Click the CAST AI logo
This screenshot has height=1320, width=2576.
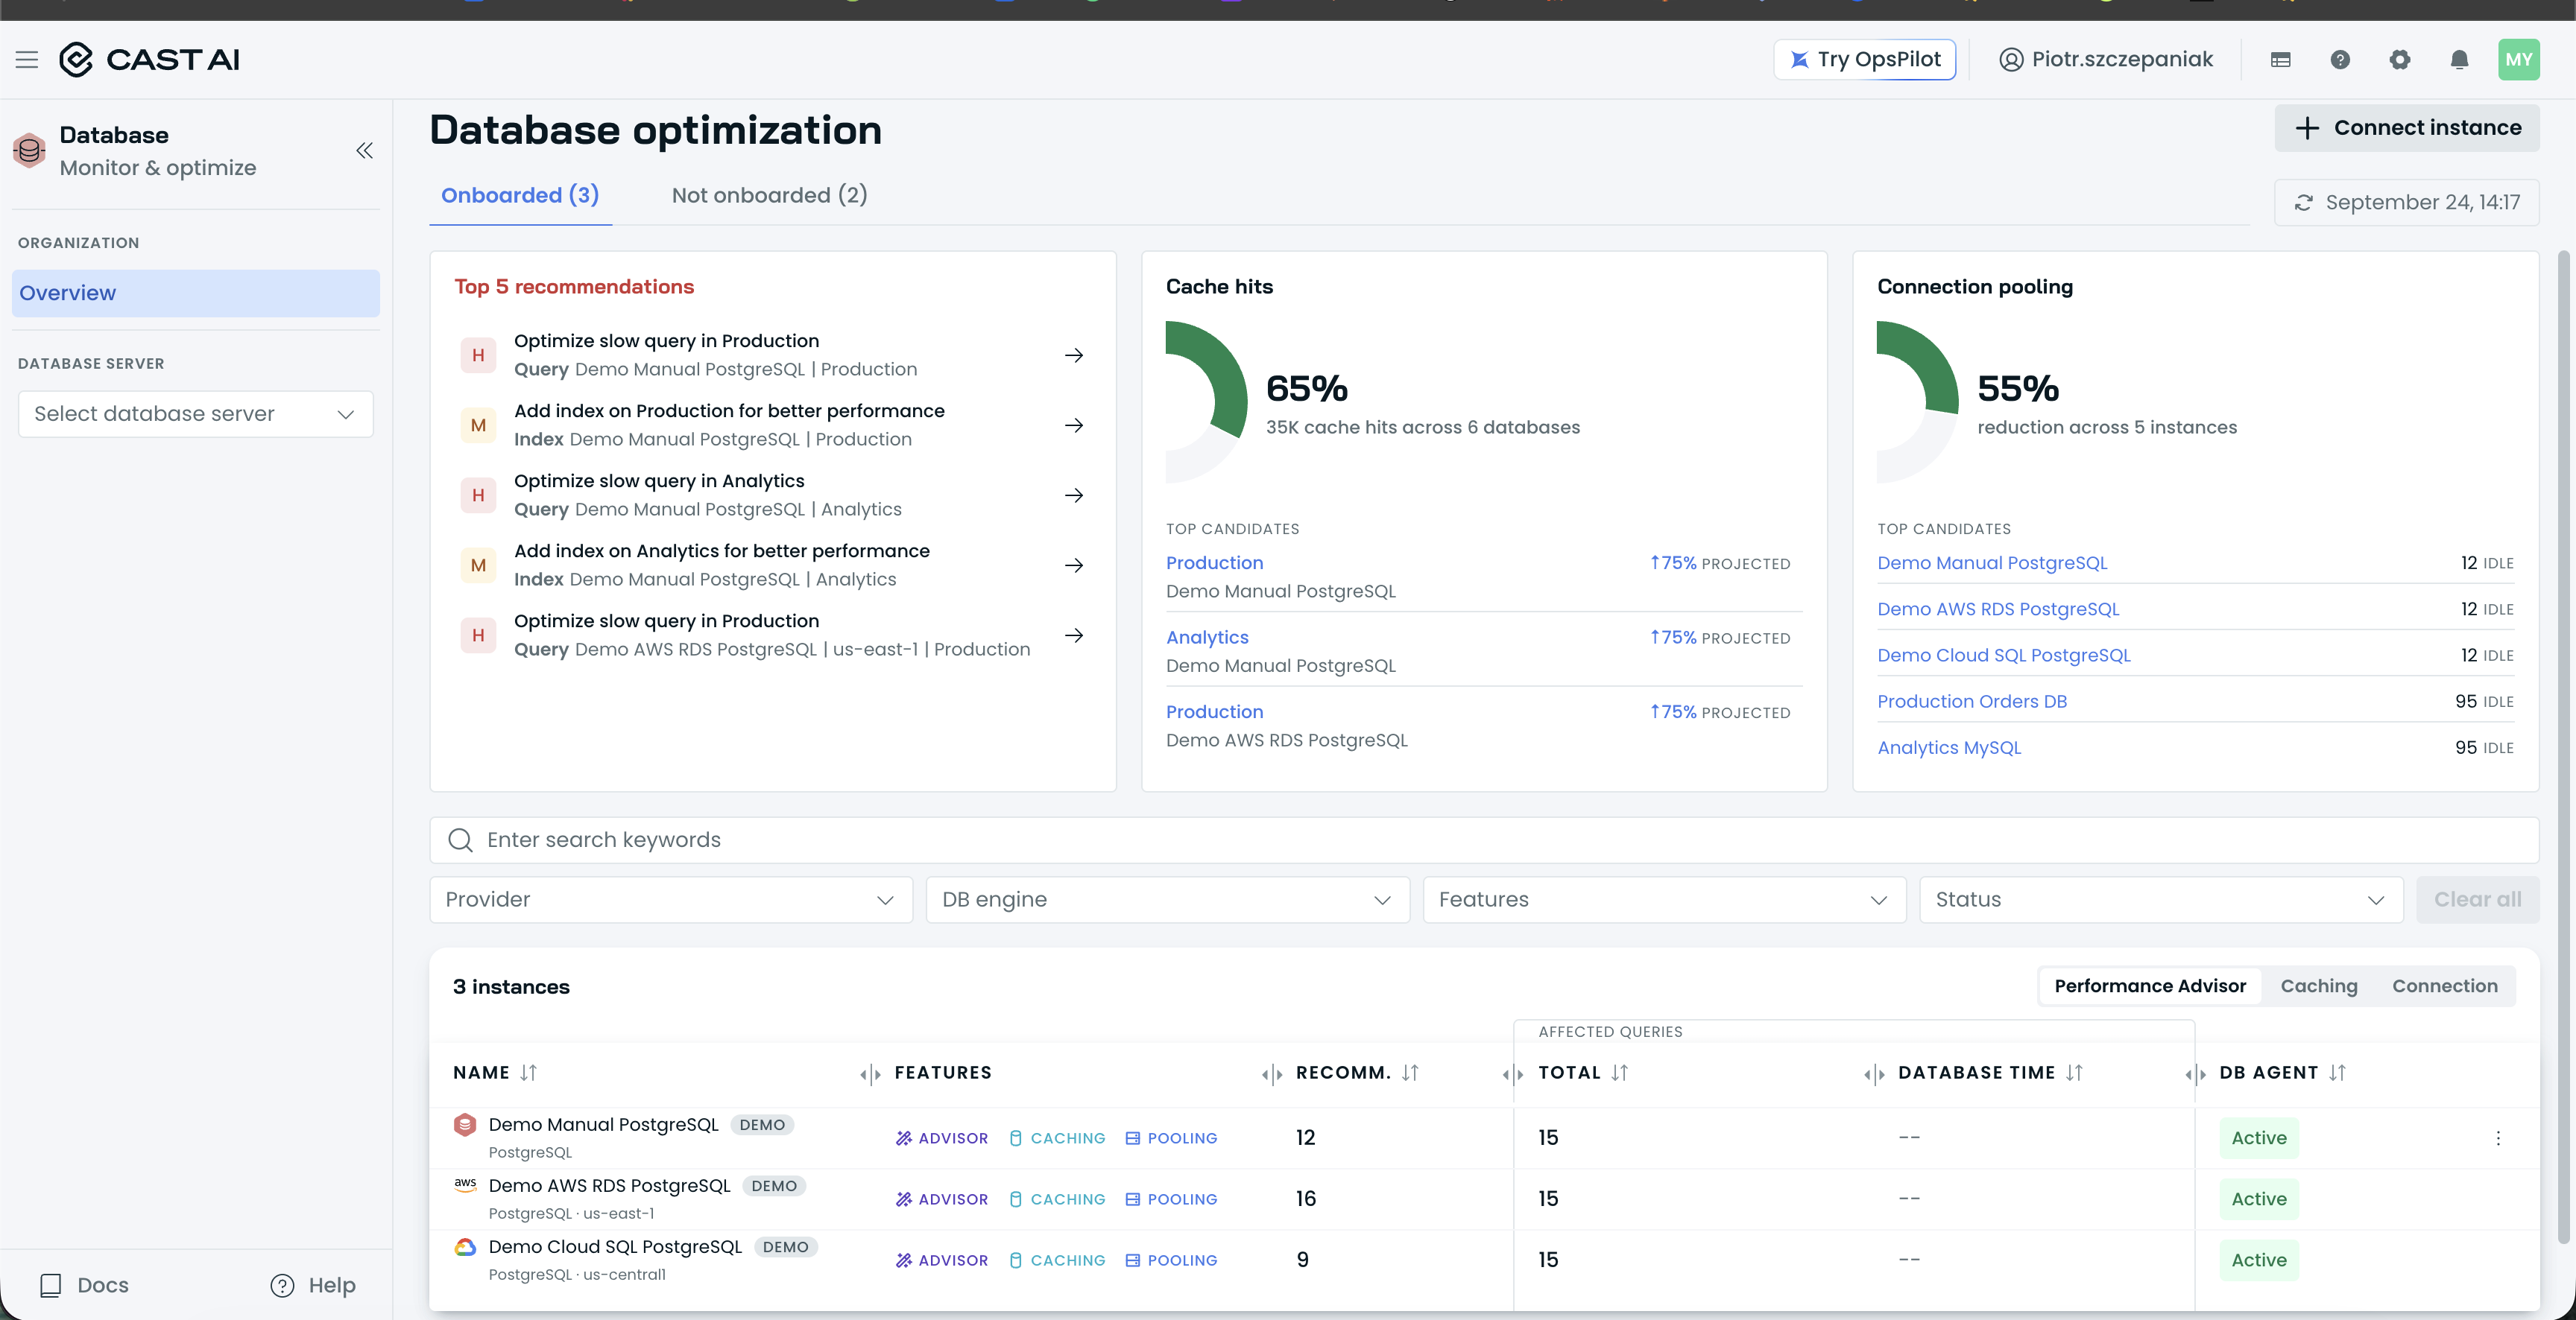149,60
